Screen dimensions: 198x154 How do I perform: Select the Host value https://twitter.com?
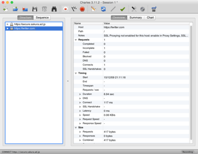pyautogui.click(x=114, y=27)
